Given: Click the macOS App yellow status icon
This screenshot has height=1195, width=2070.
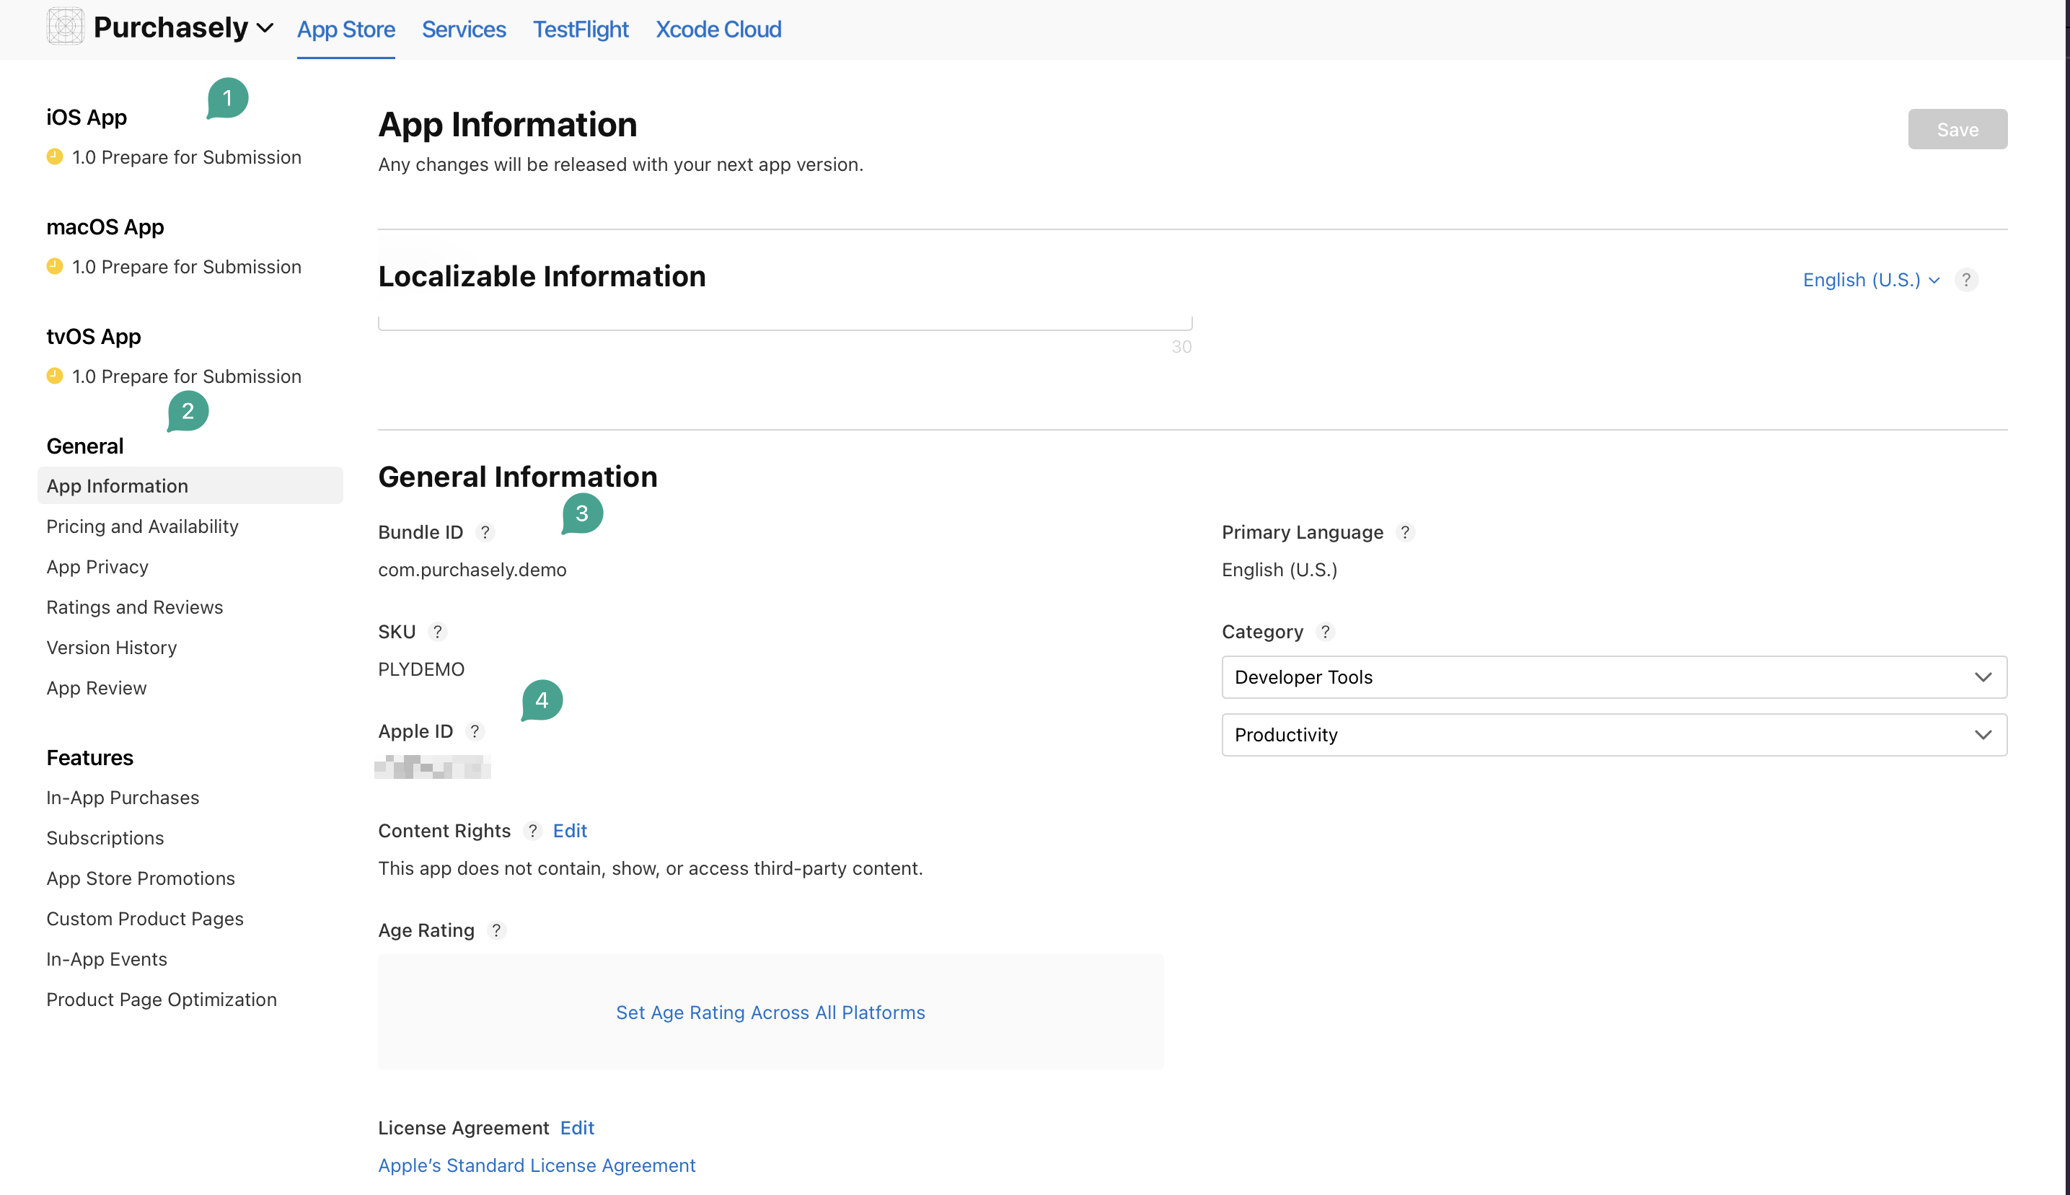Looking at the screenshot, I should [55, 267].
